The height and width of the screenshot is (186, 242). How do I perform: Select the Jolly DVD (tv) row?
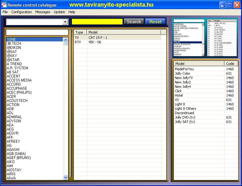click(206, 117)
